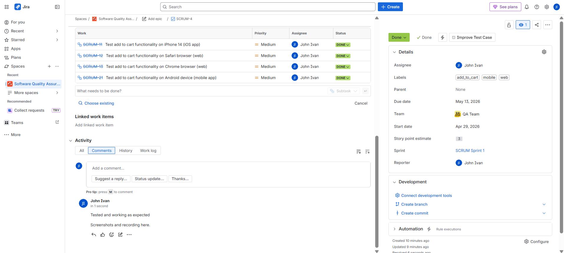Expand the Create commit chevron

[x=544, y=213]
